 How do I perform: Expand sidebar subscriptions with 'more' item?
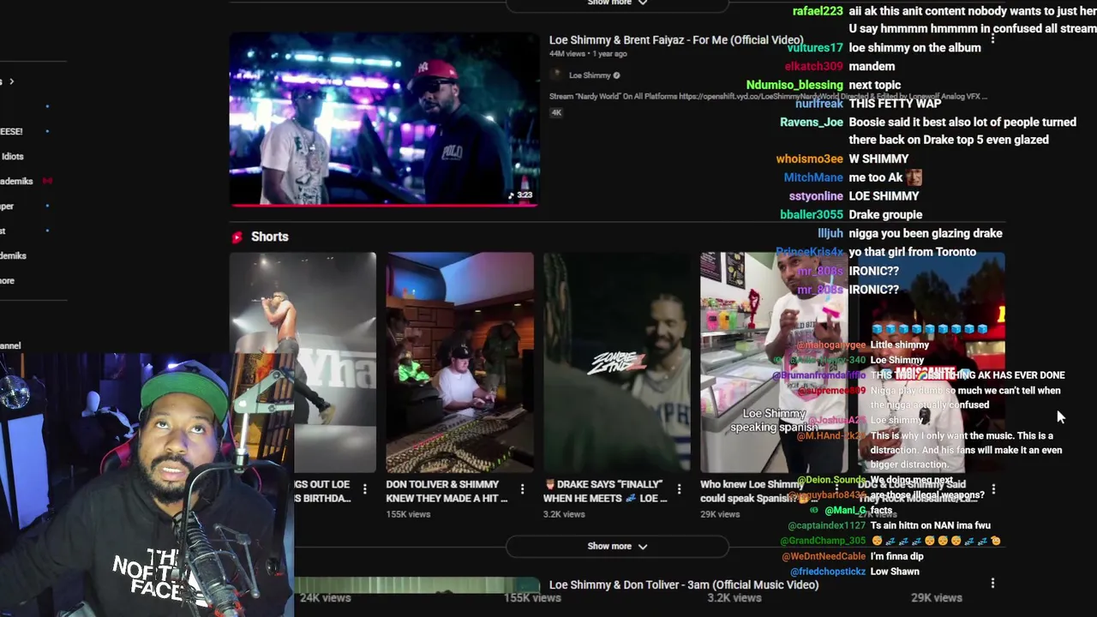(8, 280)
